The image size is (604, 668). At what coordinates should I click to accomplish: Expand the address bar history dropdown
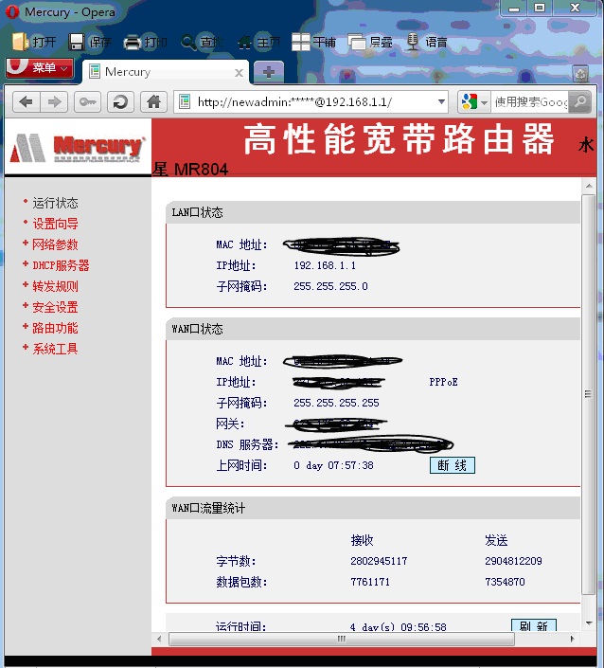point(441,101)
